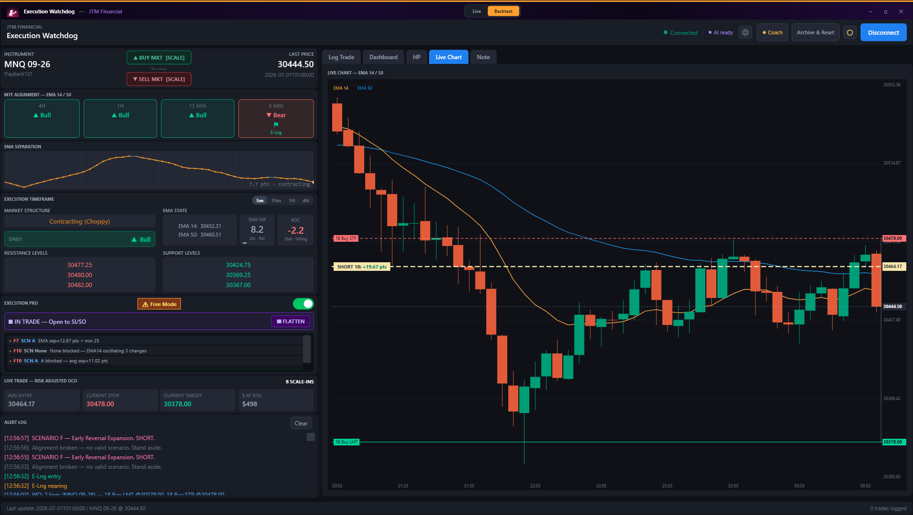Click the Connected status indicator

(681, 33)
